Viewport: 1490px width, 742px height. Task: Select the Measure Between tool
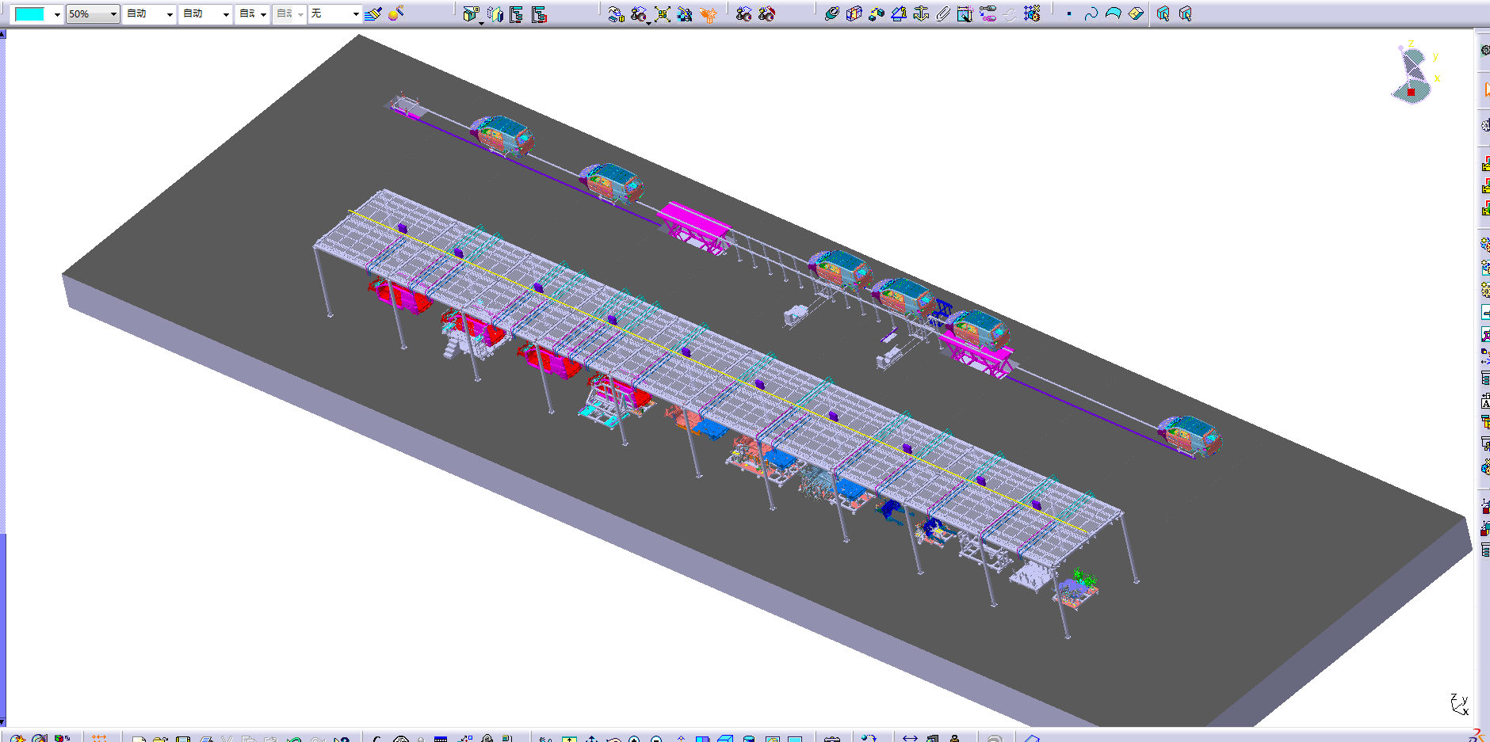(831, 13)
